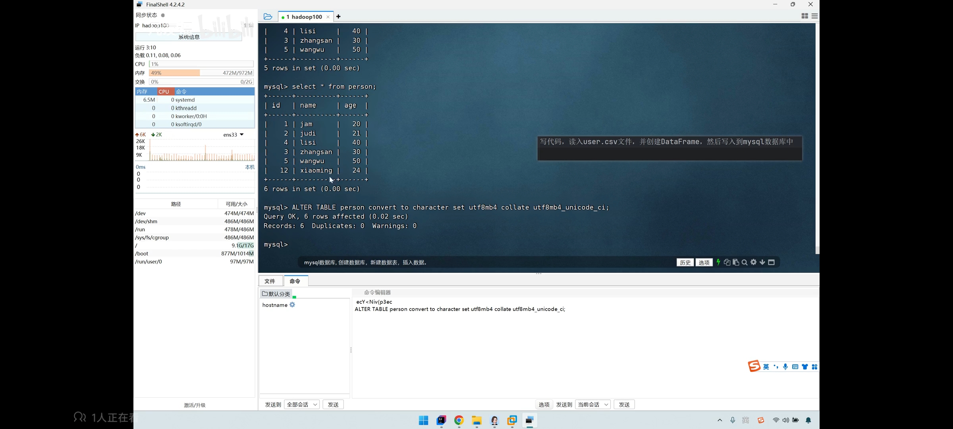Screen dimensions: 953x429
Task: Open the connection manager folder icon
Action: (x=268, y=17)
